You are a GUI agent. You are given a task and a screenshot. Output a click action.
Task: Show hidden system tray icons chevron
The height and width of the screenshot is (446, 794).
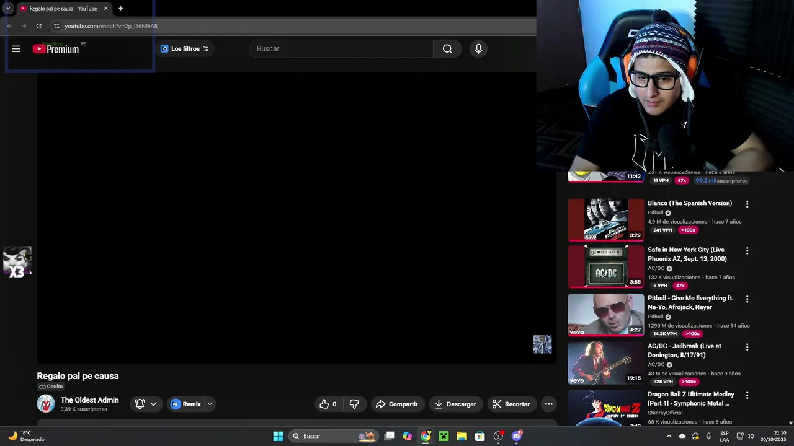tap(669, 436)
